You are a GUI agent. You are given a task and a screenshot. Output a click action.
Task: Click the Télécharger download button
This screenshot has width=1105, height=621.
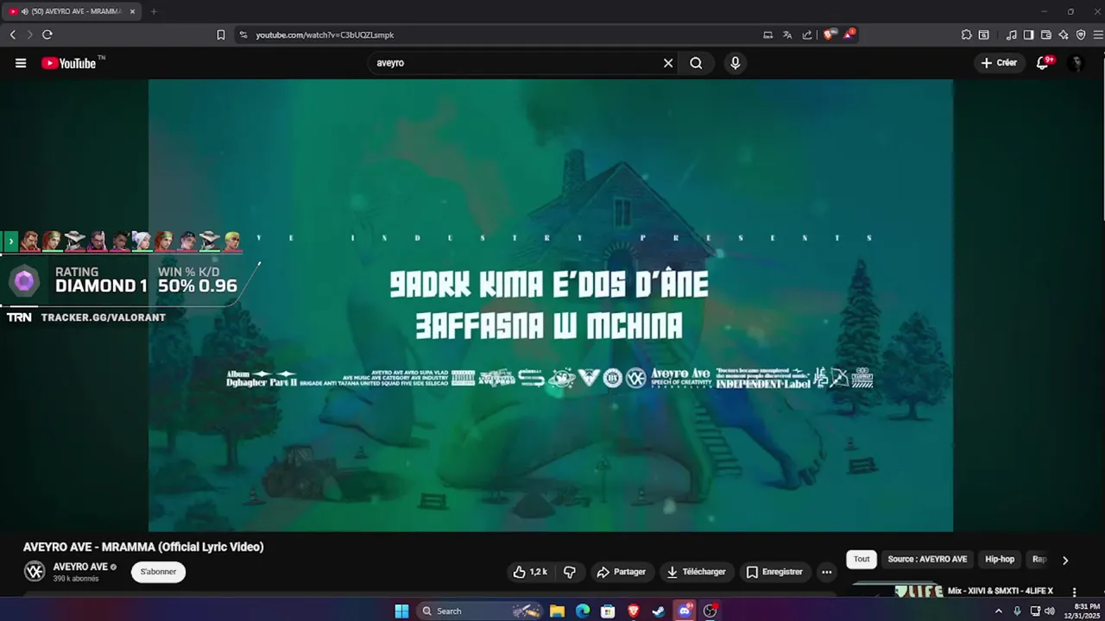click(x=696, y=572)
